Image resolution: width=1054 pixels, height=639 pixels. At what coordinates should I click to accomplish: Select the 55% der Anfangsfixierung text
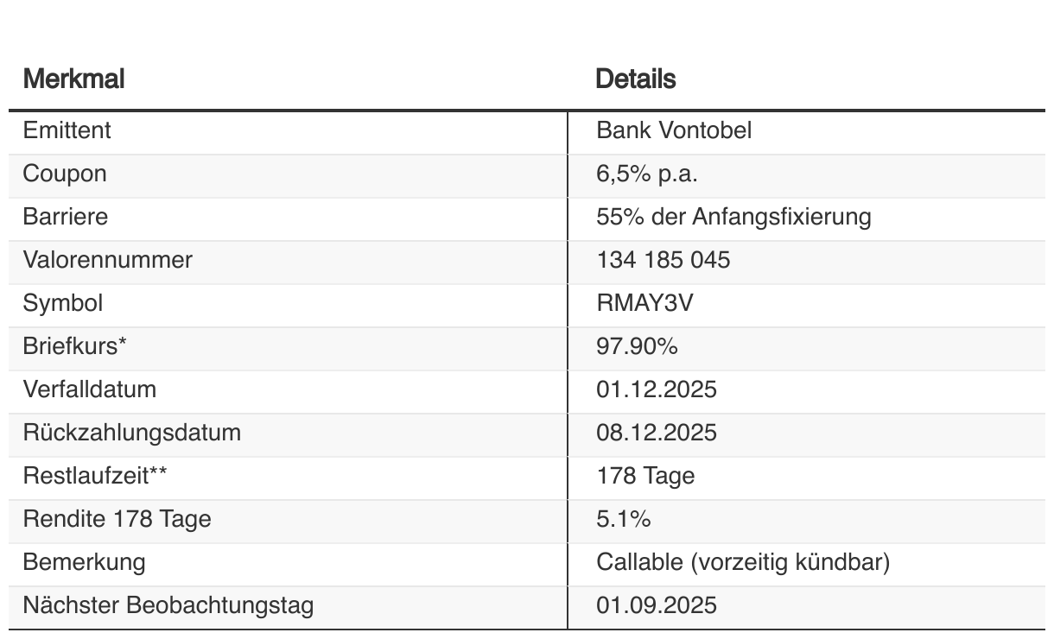tap(733, 217)
